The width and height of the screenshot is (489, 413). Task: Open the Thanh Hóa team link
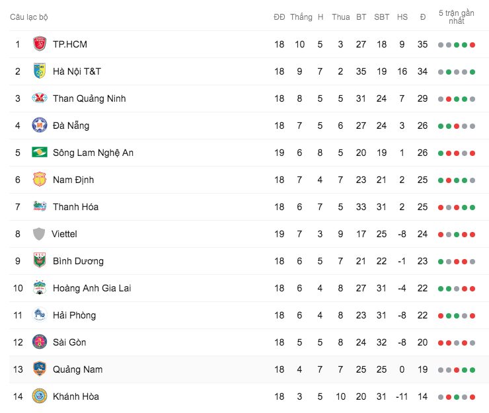(75, 207)
